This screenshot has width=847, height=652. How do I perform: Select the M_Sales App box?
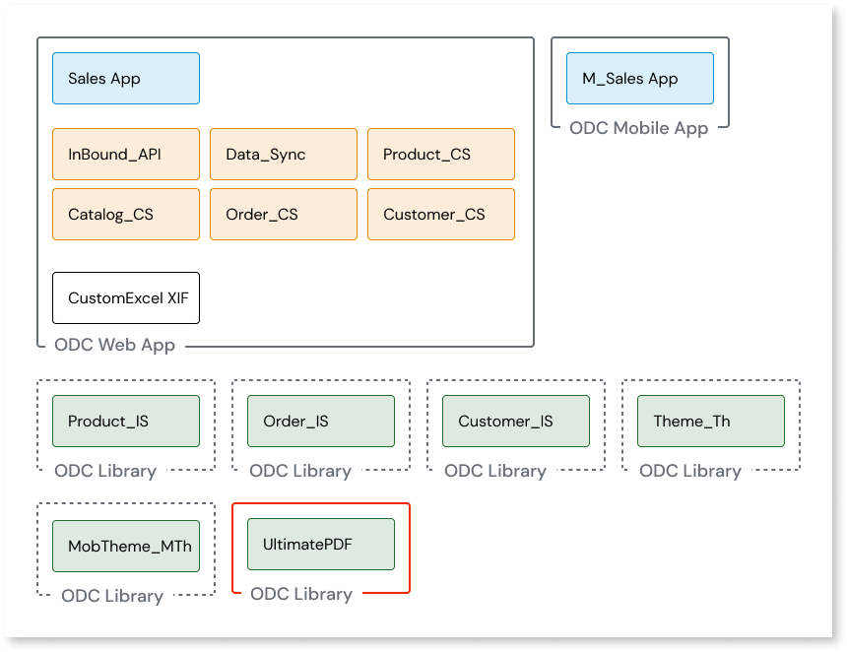click(x=640, y=79)
